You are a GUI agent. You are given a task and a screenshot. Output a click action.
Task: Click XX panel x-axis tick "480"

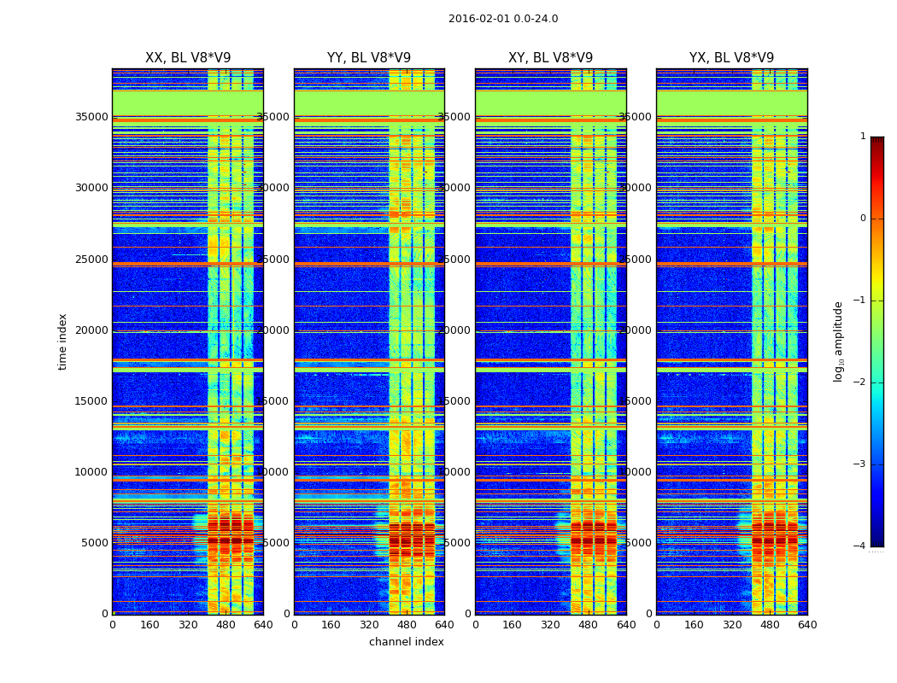pyautogui.click(x=226, y=625)
